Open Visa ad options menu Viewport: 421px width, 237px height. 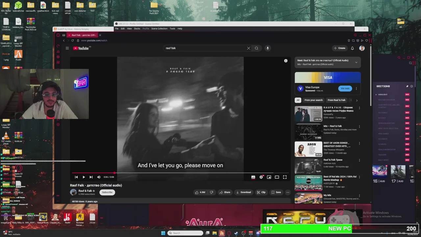pyautogui.click(x=356, y=89)
